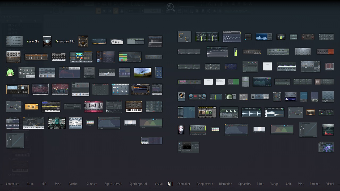The width and height of the screenshot is (340, 191).
Task: Open the Sampler category tab
Action: click(91, 184)
